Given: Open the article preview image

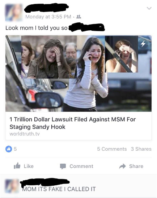Looking at the screenshot, I should (x=78, y=73).
